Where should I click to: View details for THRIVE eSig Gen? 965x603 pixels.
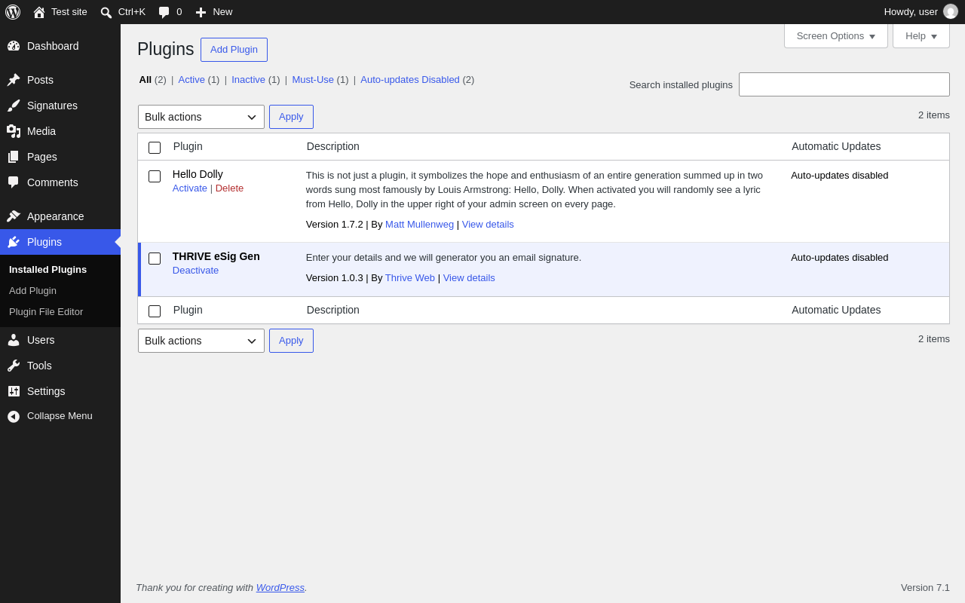pos(469,278)
